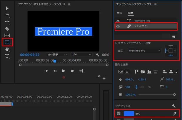Click the blue timeline work-area end marker
182x120 pixels.
tap(12, 104)
